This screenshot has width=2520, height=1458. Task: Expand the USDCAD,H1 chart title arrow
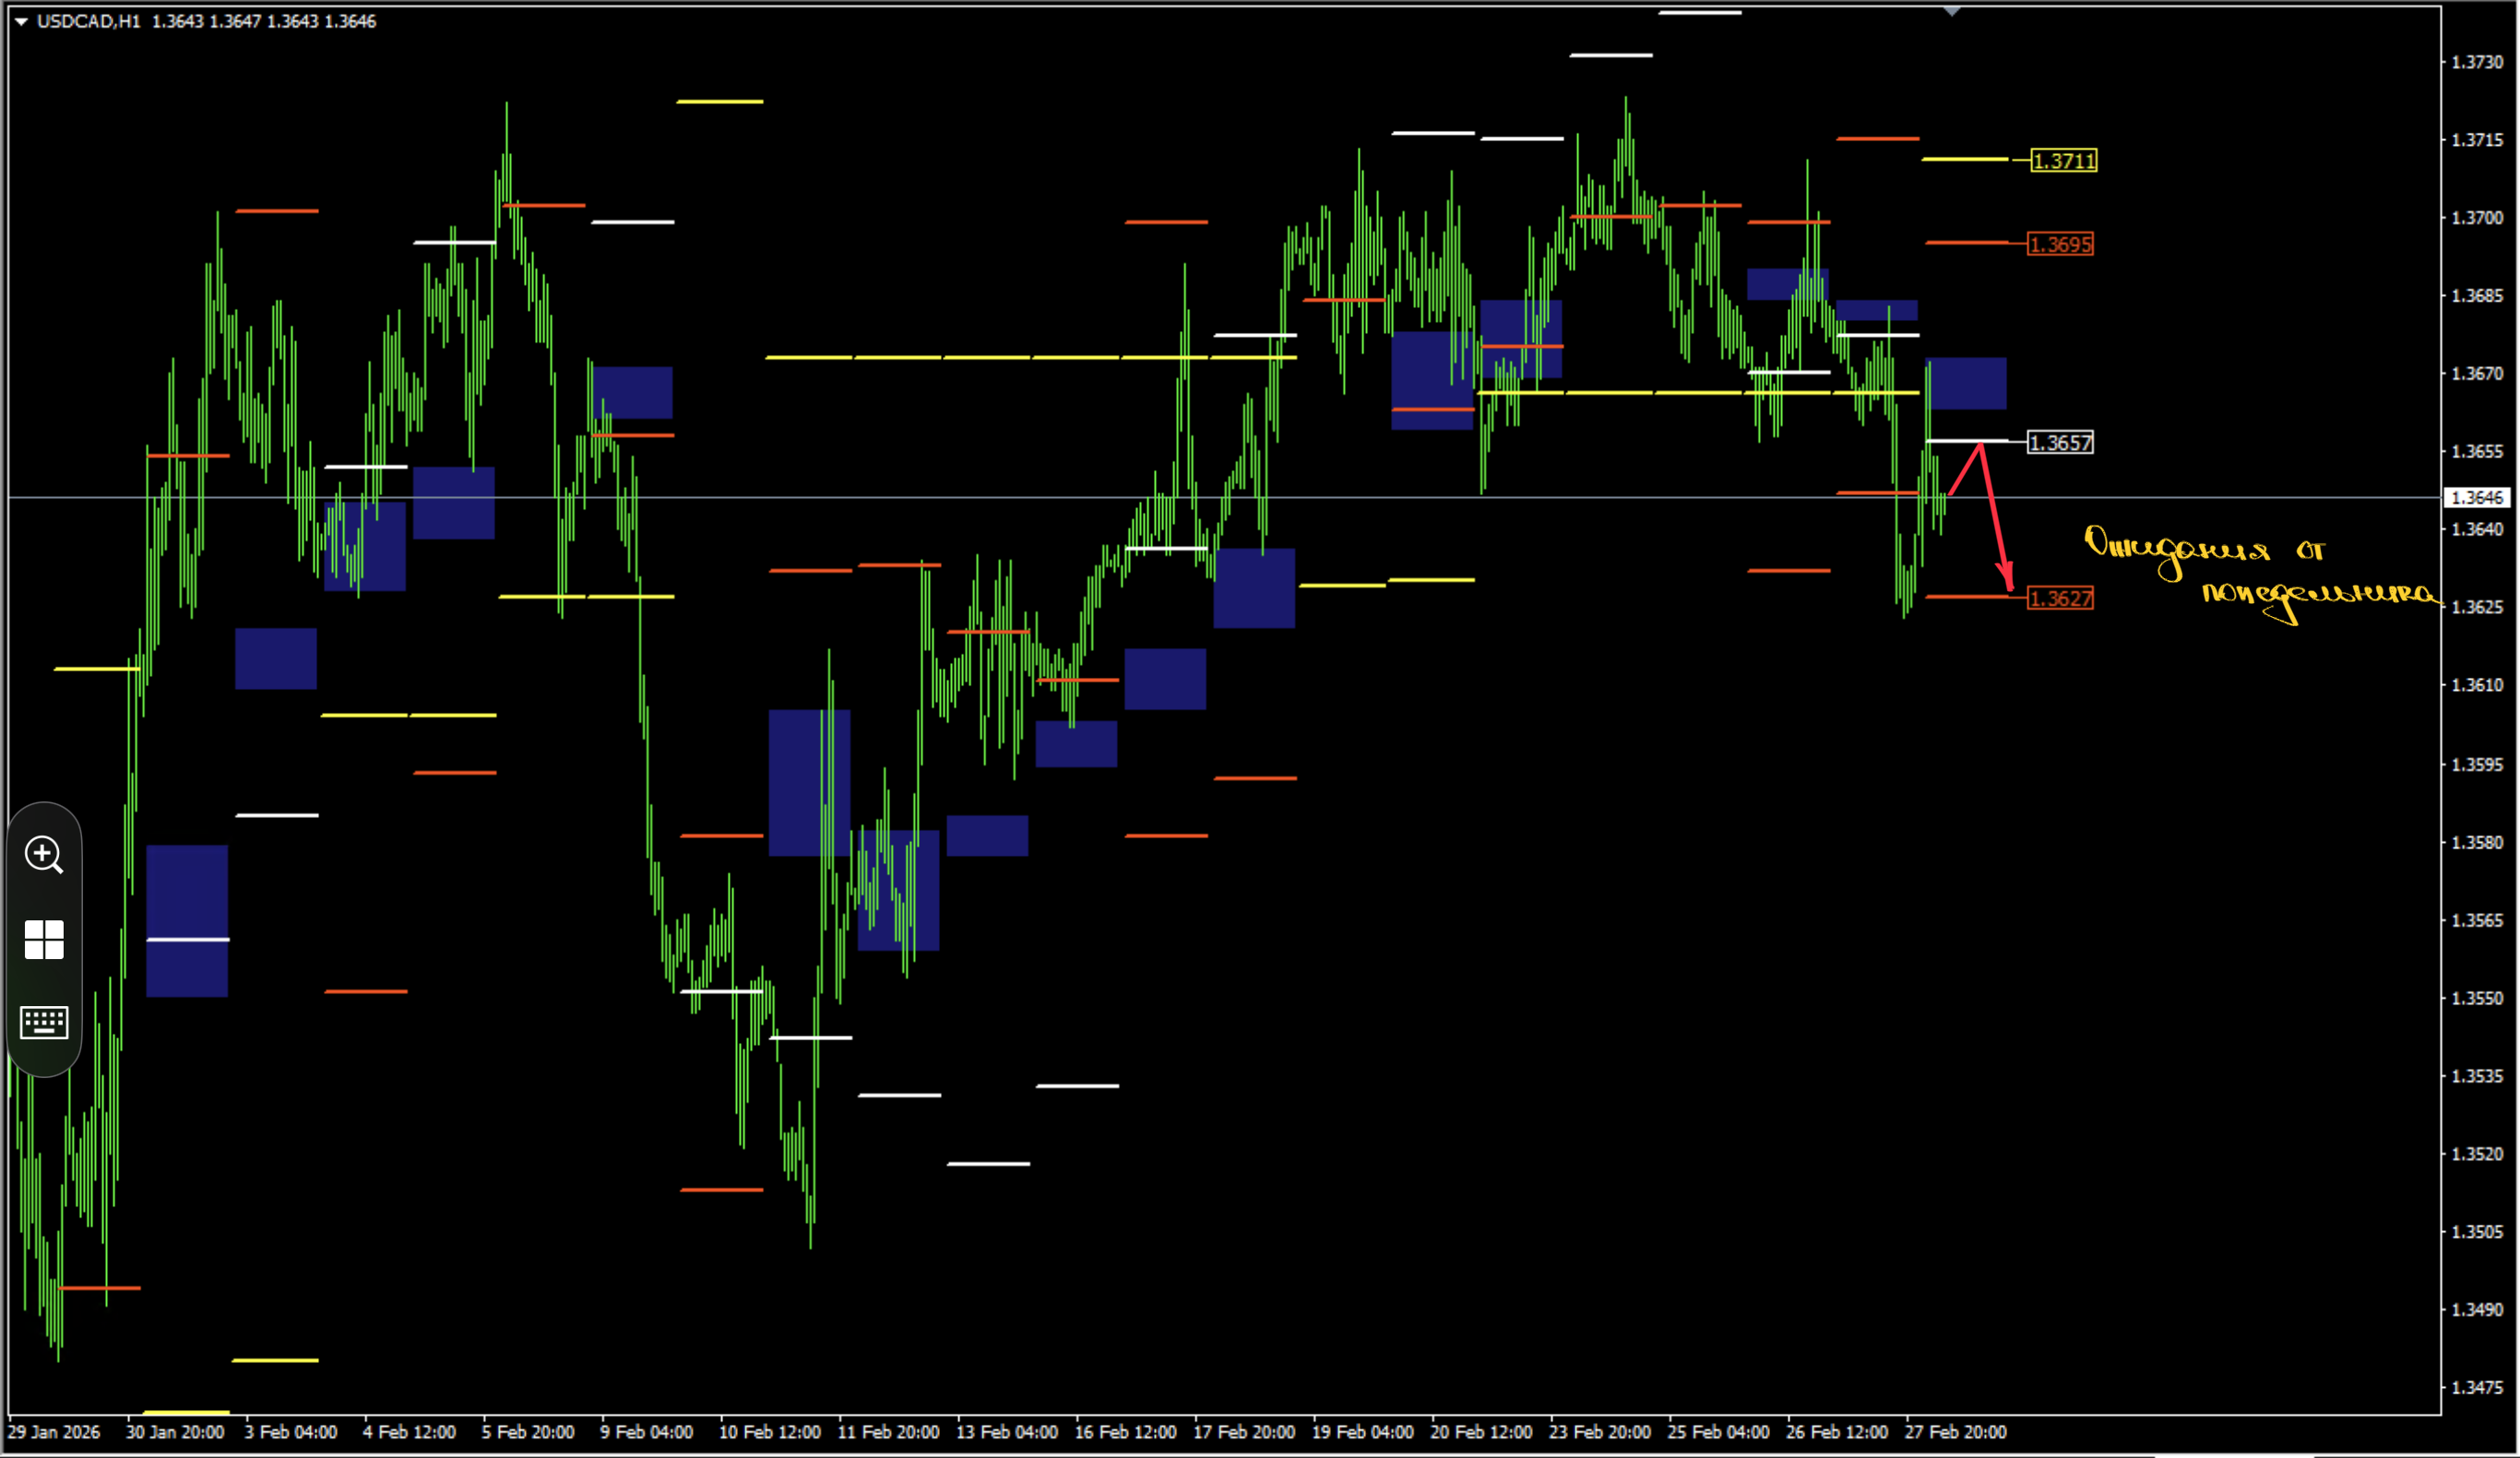coord(21,21)
